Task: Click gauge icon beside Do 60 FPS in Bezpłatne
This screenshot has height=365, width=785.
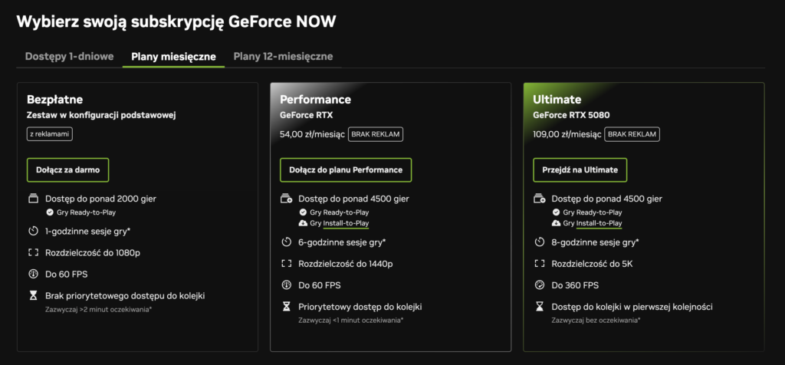Action: tap(34, 275)
